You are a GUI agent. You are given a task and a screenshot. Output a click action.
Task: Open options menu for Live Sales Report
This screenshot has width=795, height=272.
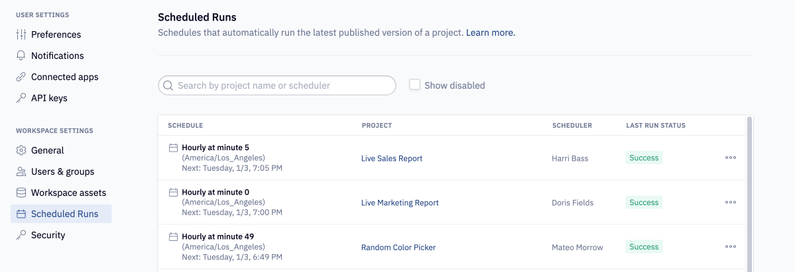pos(731,158)
